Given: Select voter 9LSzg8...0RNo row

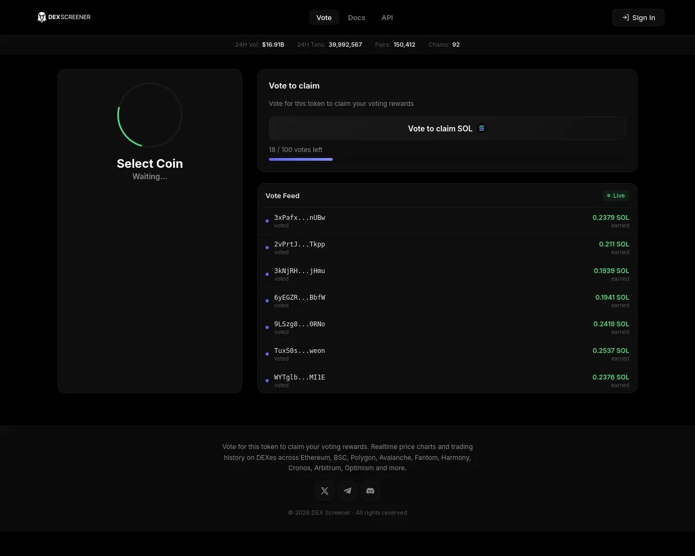Looking at the screenshot, I should (447, 327).
